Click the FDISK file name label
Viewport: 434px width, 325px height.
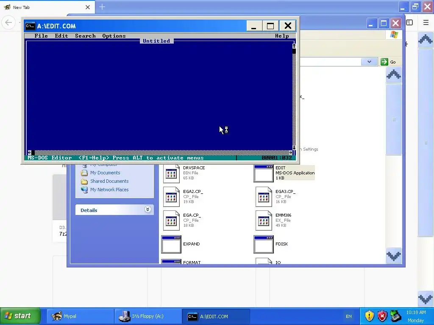(x=281, y=244)
